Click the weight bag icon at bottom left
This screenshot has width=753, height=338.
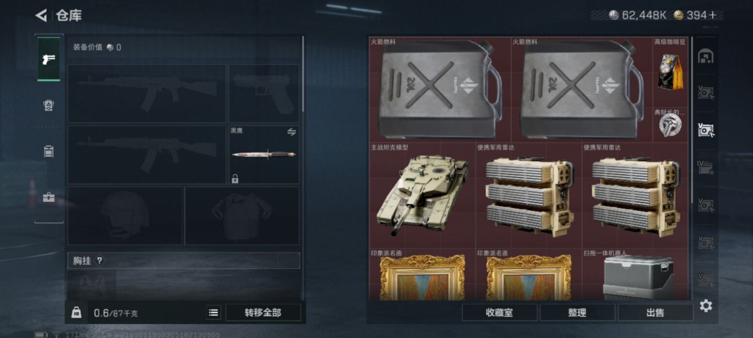[x=76, y=313]
